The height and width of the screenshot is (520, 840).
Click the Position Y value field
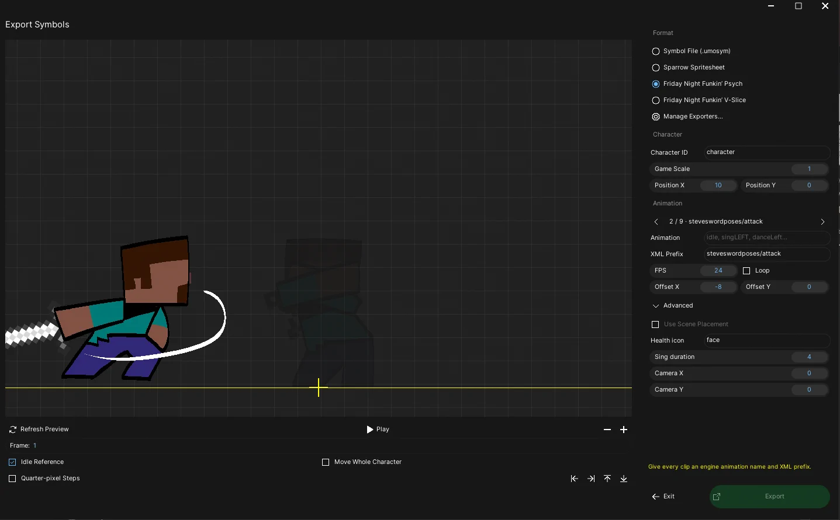(810, 186)
